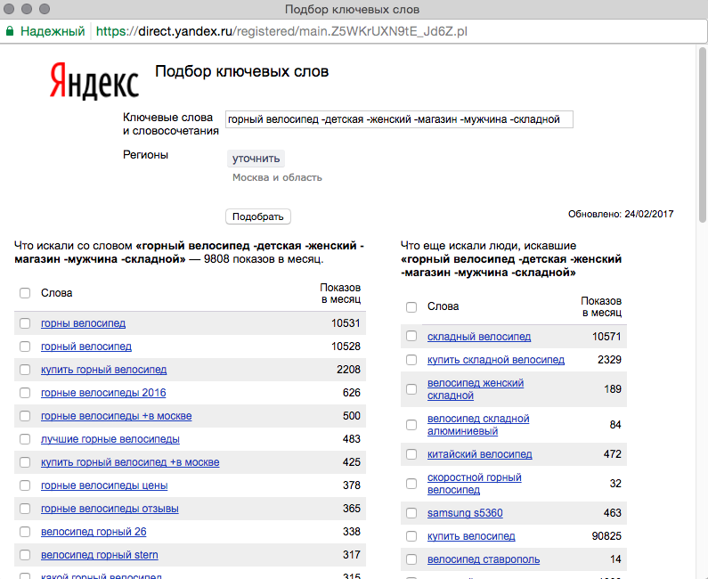708x579 pixels.
Task: Click 'уточнить' to refine regions
Action: 256,159
